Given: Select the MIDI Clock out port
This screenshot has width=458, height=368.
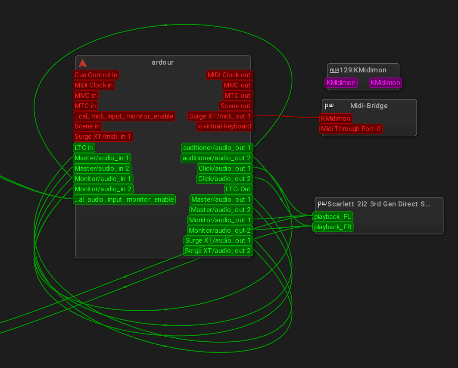Looking at the screenshot, I should (229, 75).
